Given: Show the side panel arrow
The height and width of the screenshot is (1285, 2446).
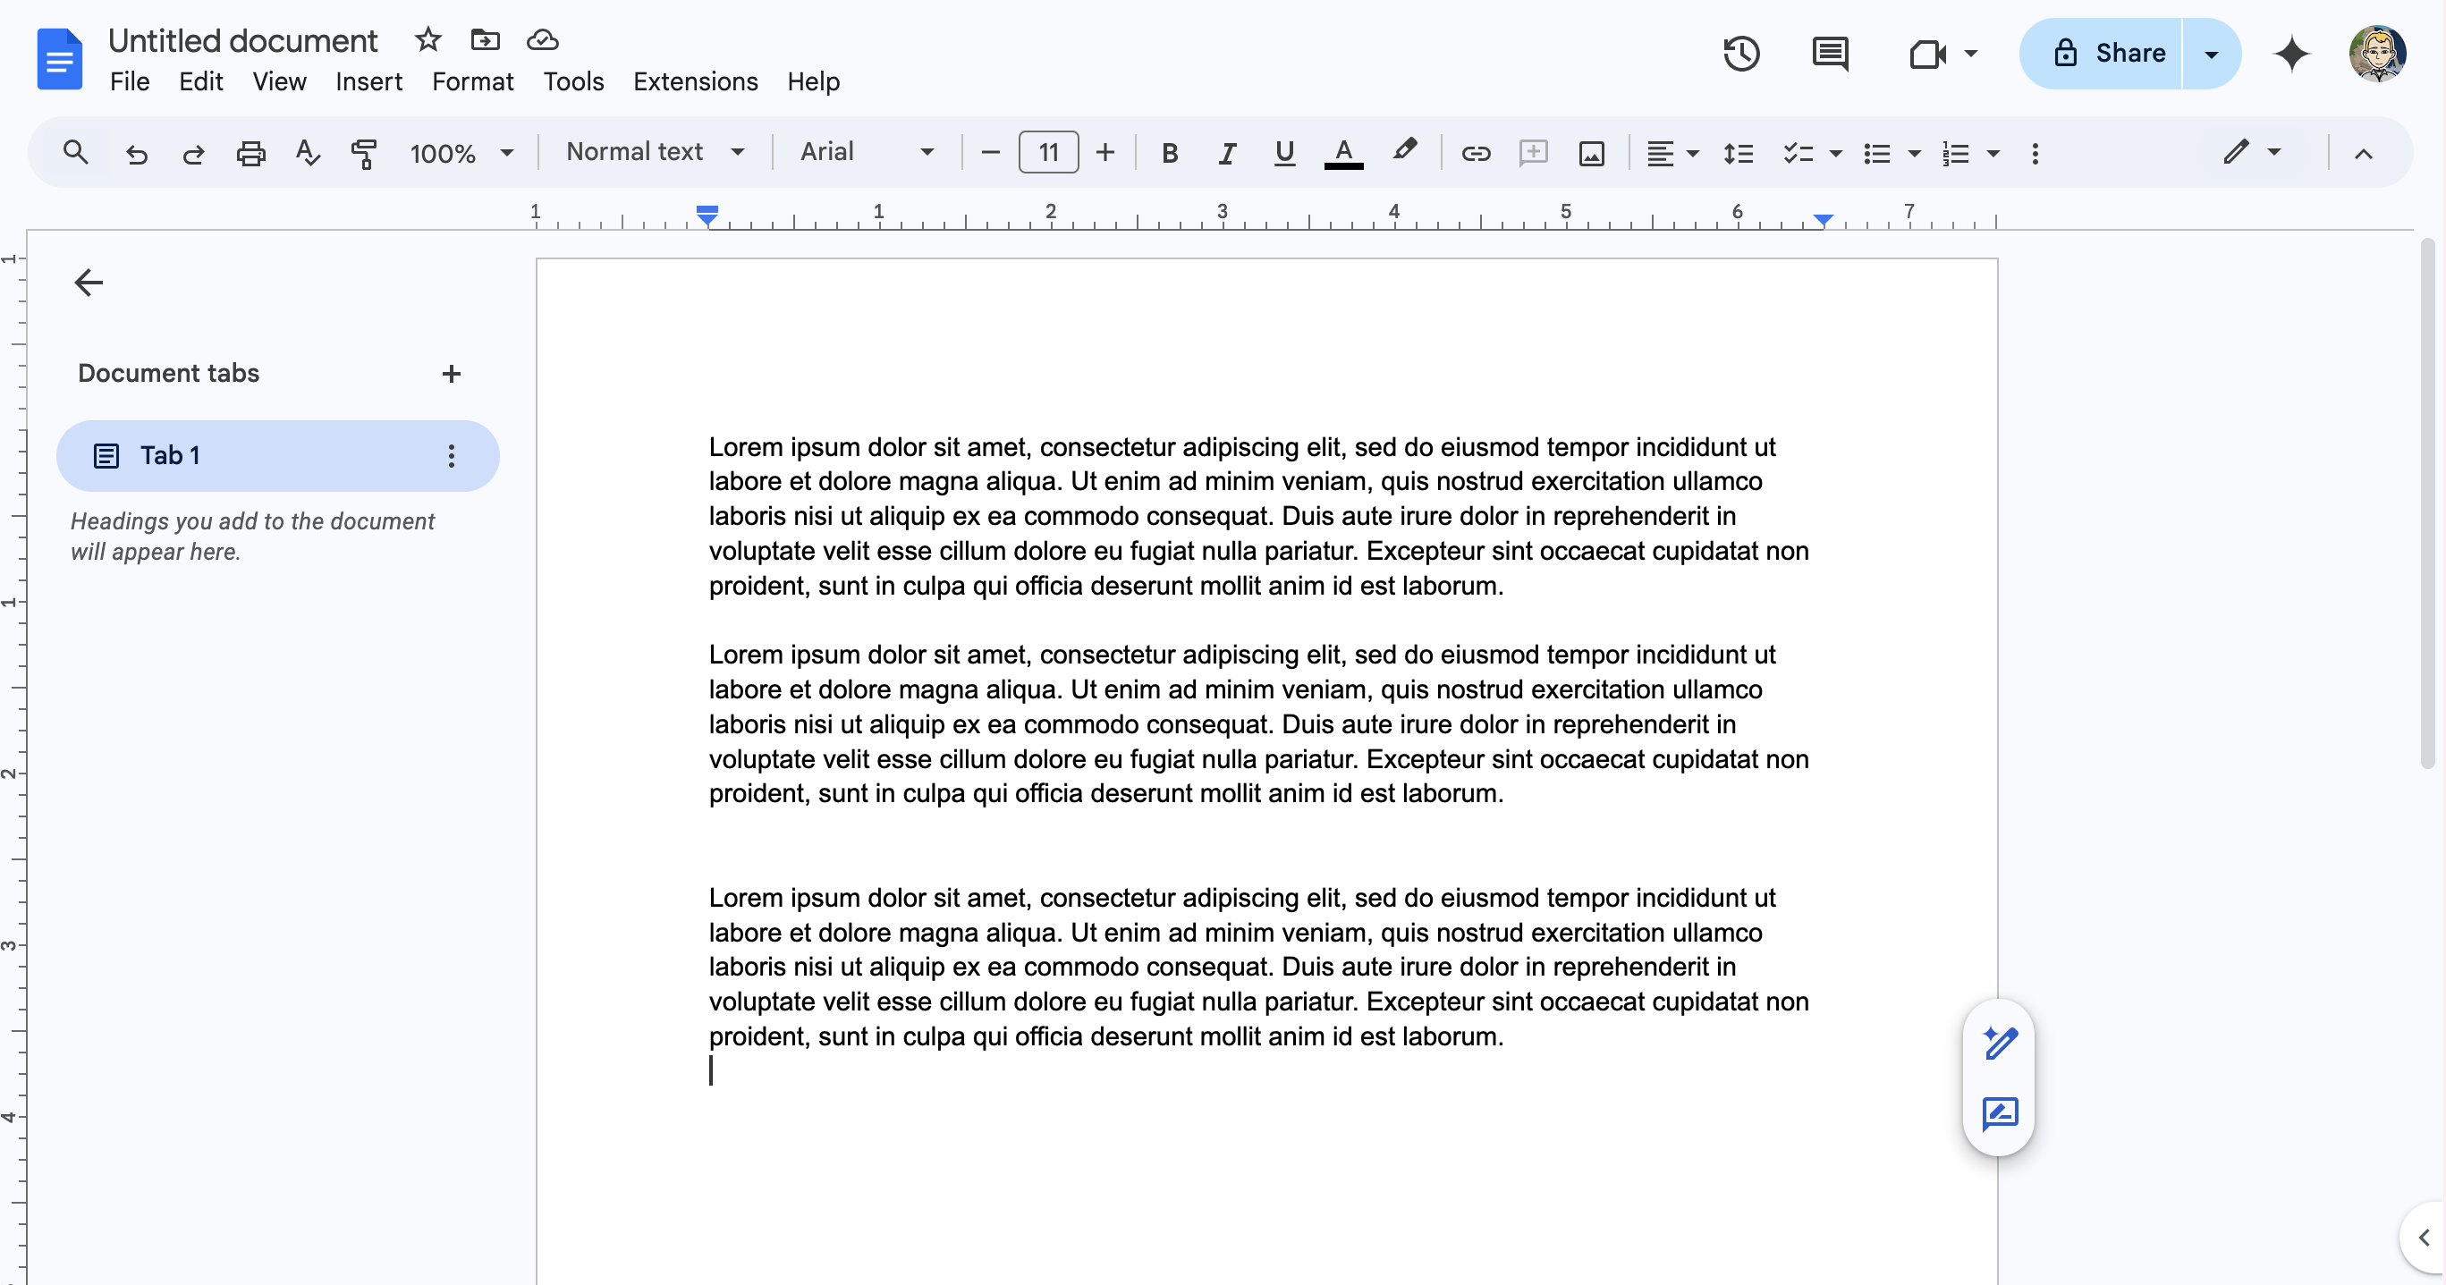Looking at the screenshot, I should 2425,1237.
